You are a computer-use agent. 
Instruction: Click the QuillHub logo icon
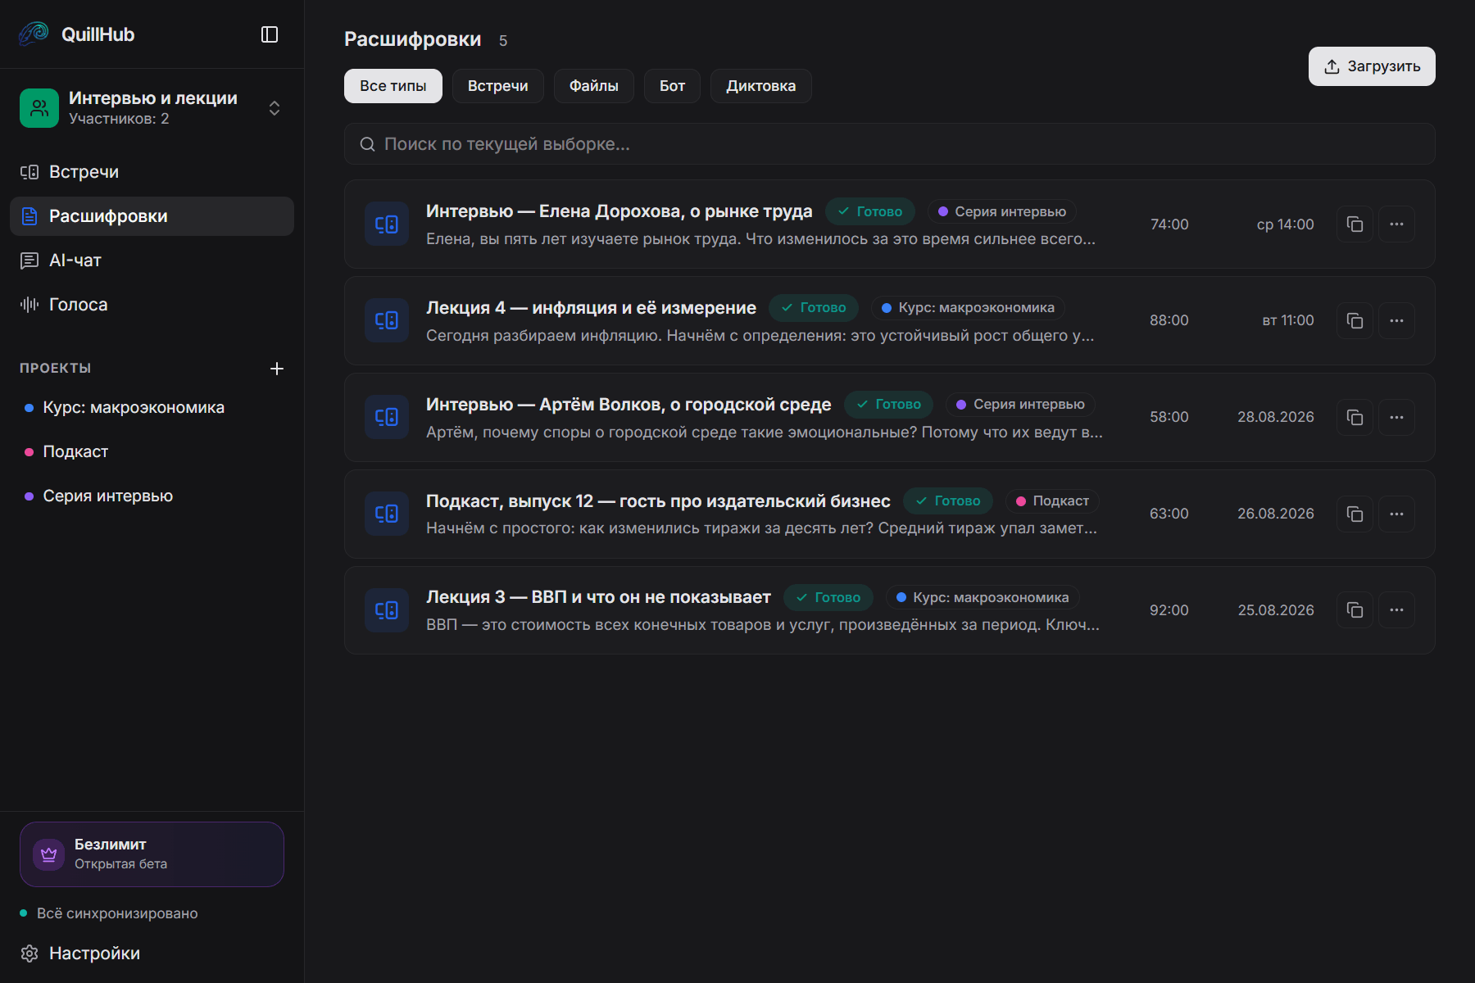pos(34,34)
